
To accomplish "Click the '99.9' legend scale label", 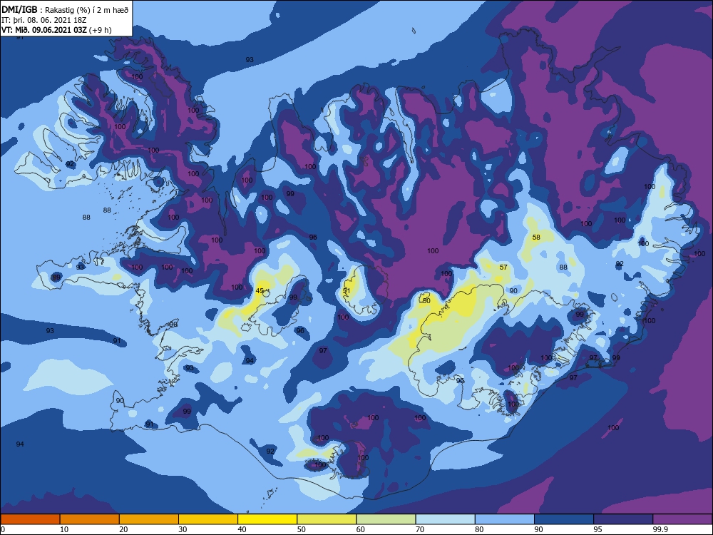I will (x=660, y=529).
